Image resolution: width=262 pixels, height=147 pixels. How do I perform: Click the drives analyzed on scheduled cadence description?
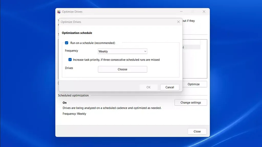(x=112, y=108)
